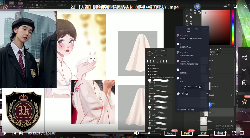Open Jen's message 哈哈哈哈xswl
The height and width of the screenshot is (138, 250).
point(186,47)
